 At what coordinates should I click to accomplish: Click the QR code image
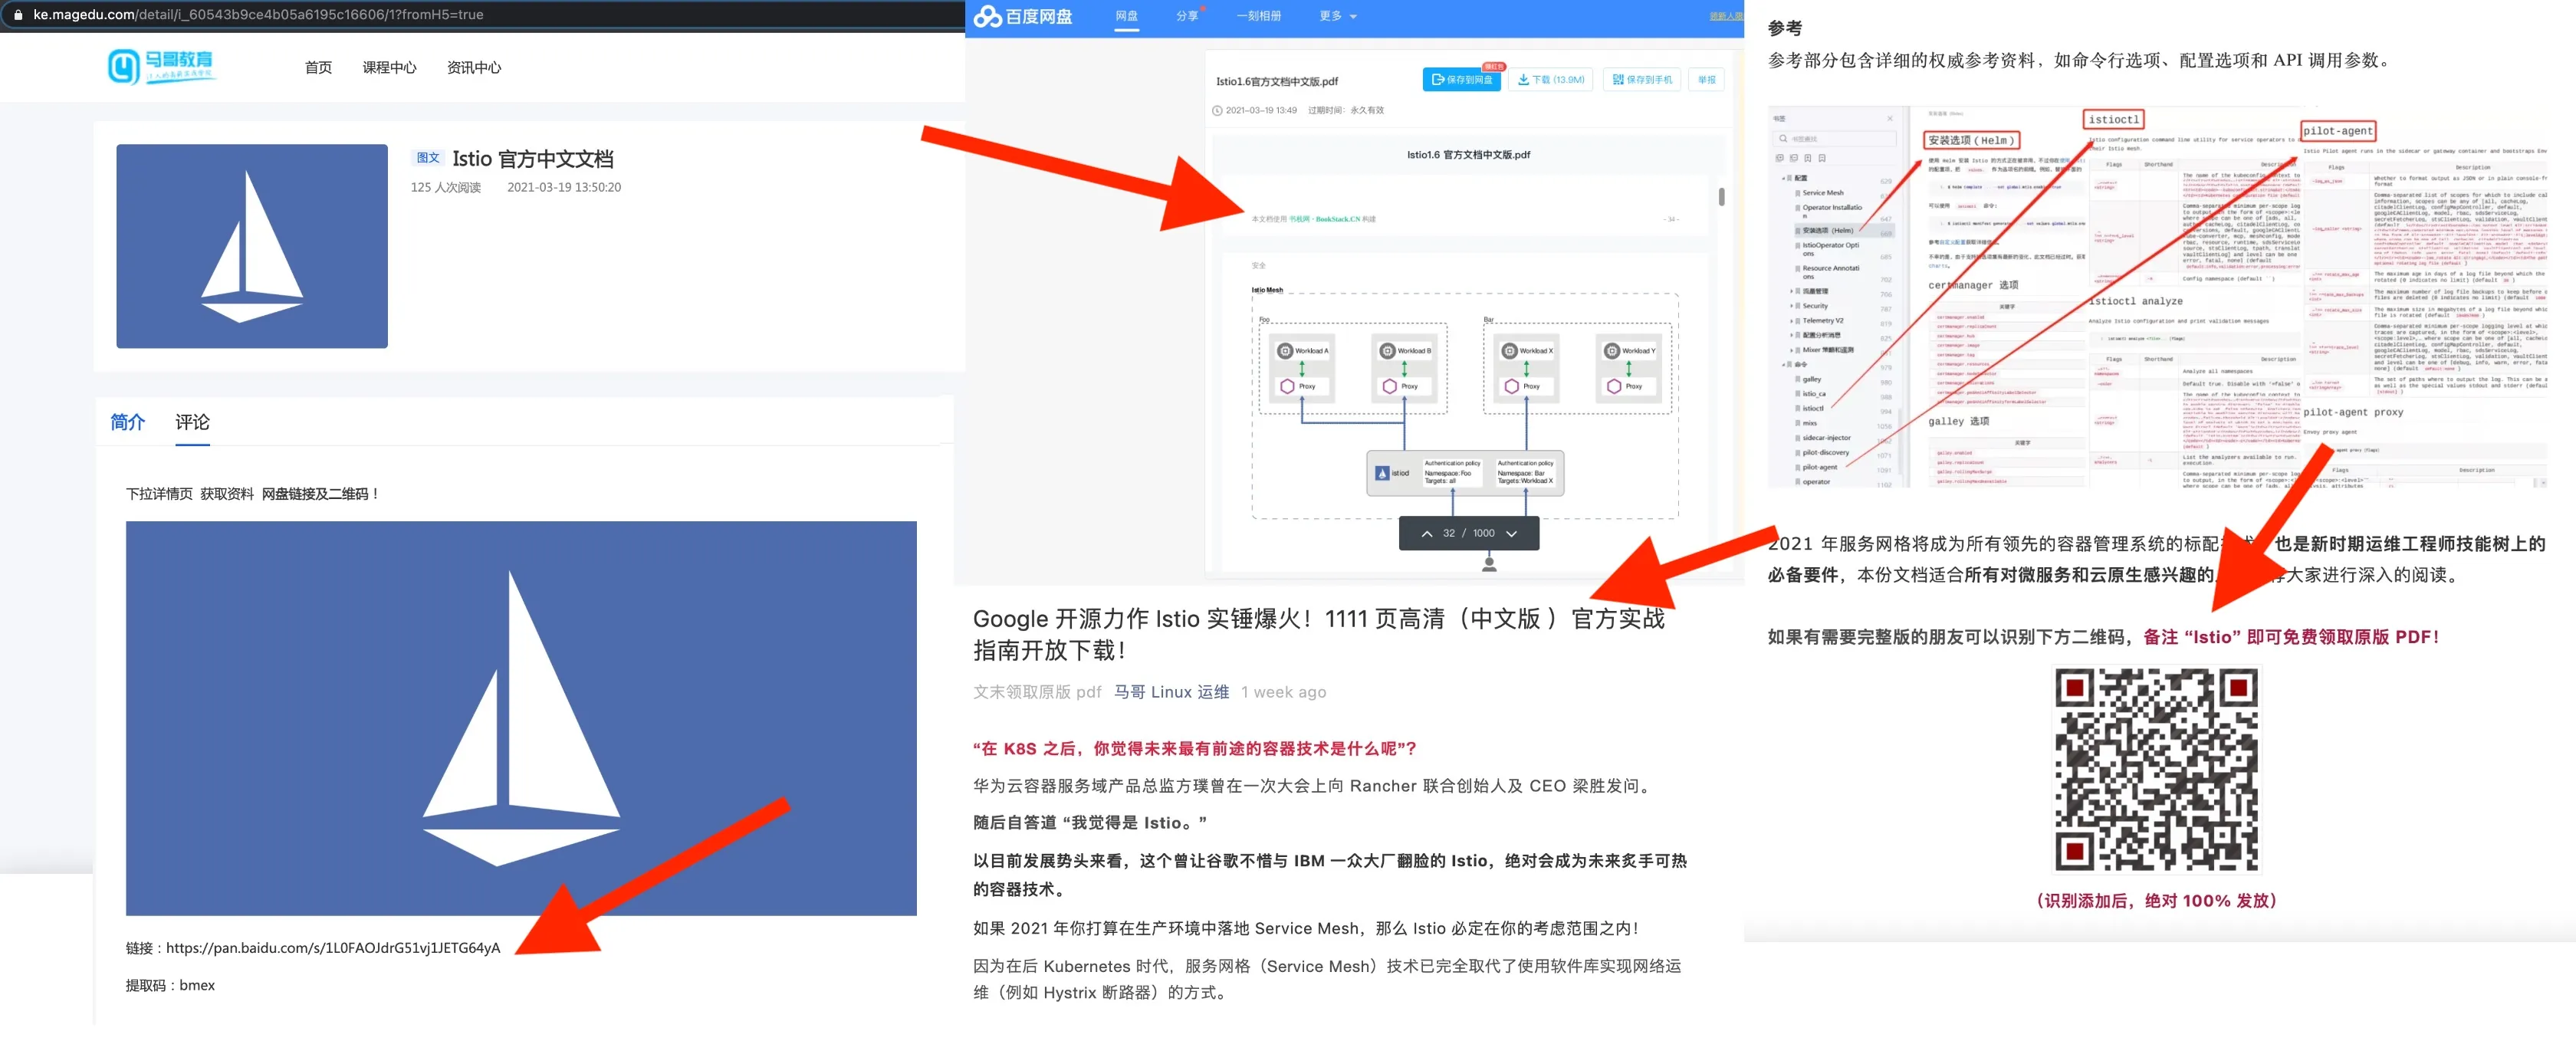click(2156, 770)
